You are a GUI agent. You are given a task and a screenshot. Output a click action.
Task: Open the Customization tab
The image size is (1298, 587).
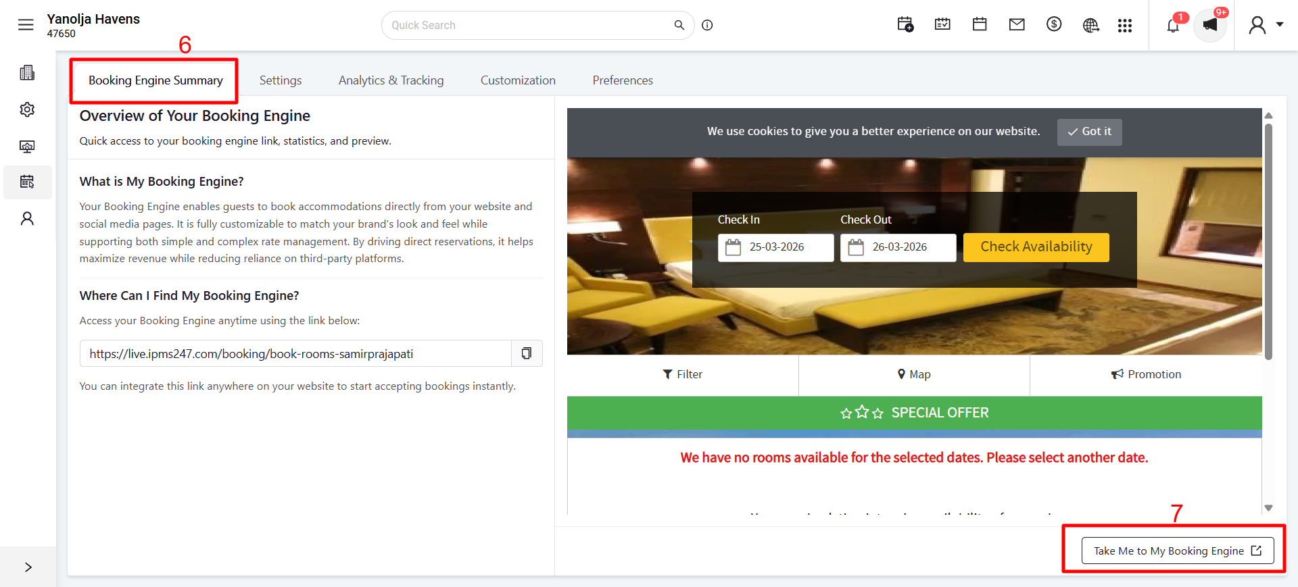click(x=518, y=80)
